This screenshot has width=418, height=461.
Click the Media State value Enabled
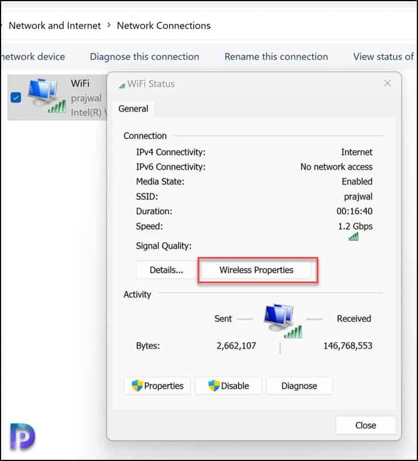[357, 181]
